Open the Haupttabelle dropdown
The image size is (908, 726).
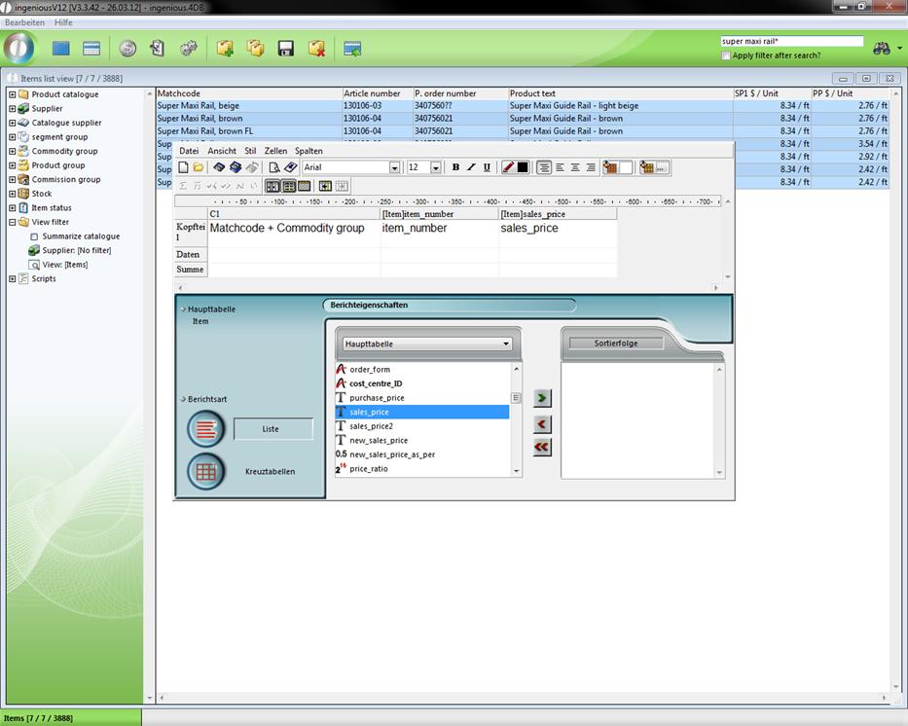tap(506, 344)
